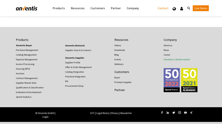The image size is (222, 124).
Task: Open Onventis Network link
Action: [x=75, y=45]
